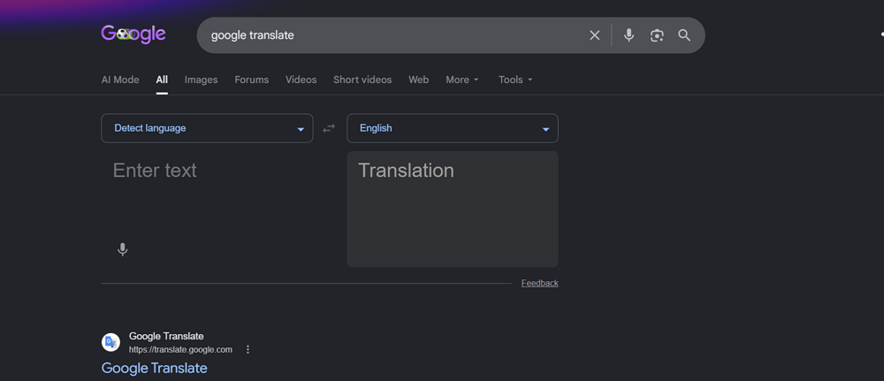Click the microphone under Enter text
Screen dimensions: 884x381
click(x=122, y=249)
